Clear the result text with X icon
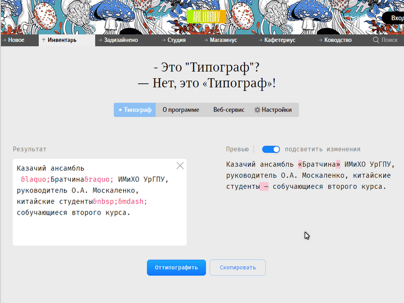404x303 pixels. click(180, 166)
